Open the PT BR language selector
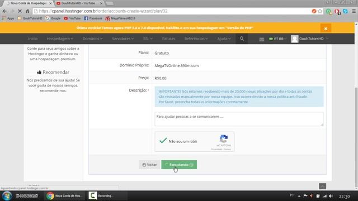This screenshot has width=358, height=201. [277, 39]
